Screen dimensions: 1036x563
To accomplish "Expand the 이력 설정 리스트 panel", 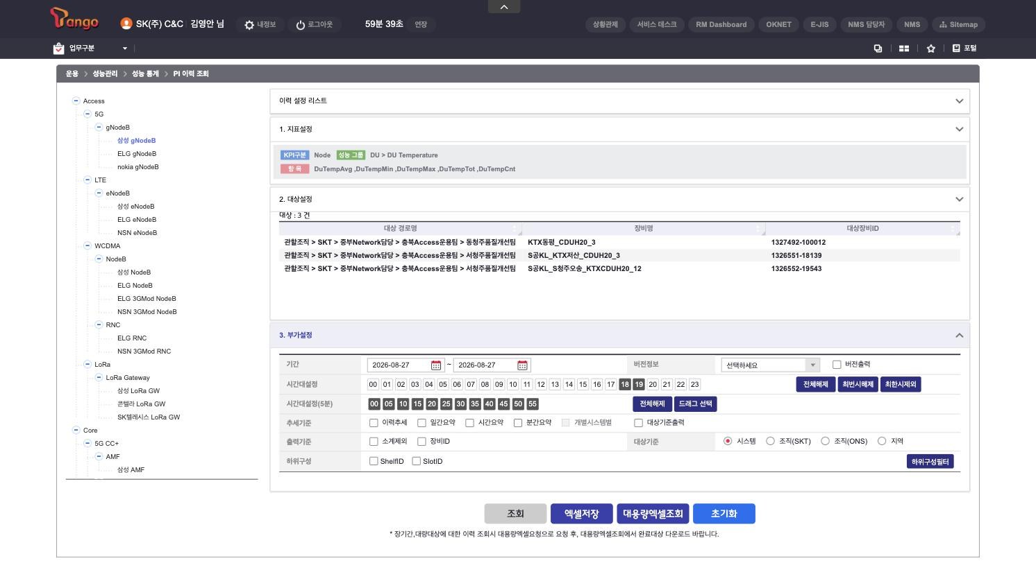I will coord(959,101).
